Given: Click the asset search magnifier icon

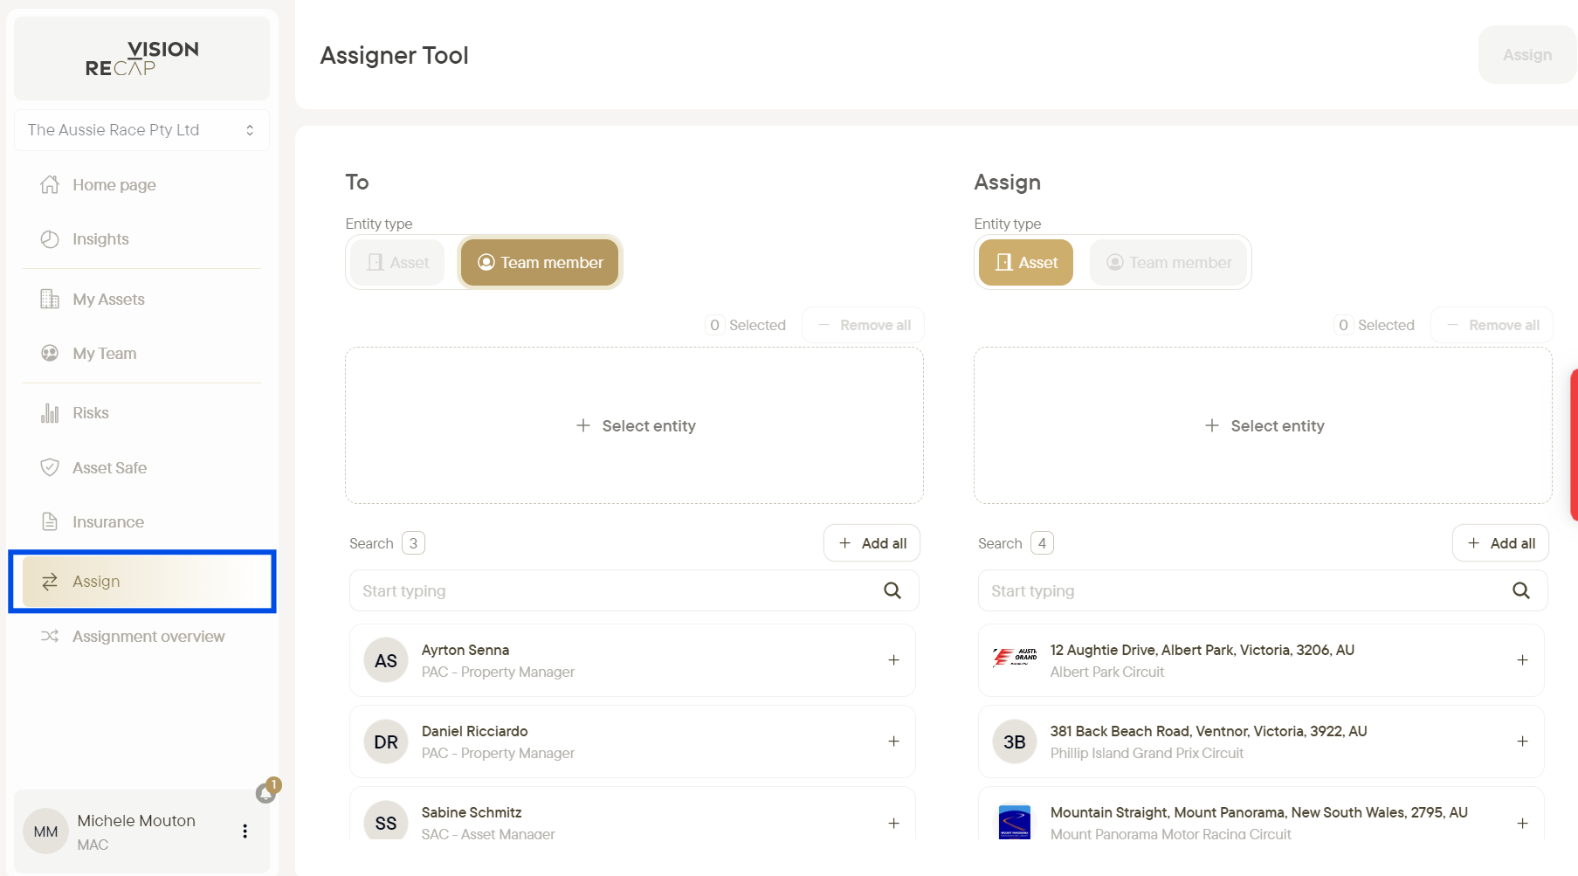Looking at the screenshot, I should click(x=1521, y=590).
